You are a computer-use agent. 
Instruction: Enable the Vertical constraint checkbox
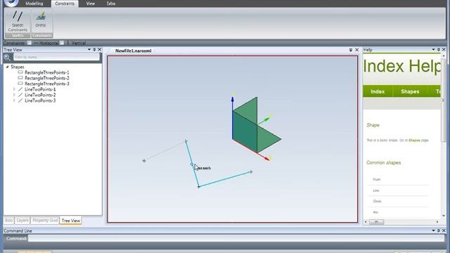[x=62, y=43]
